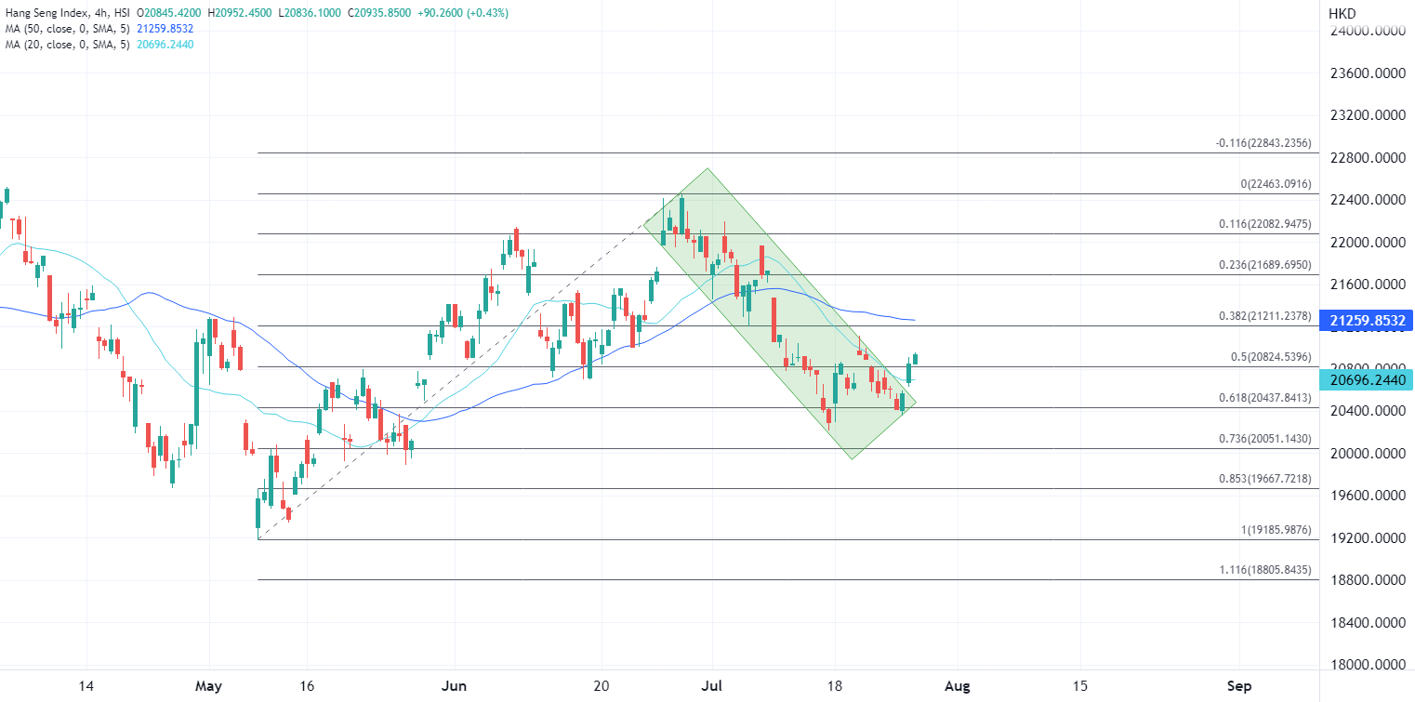Select the -0.116(22843.2356) Fibonacci label
This screenshot has height=702, width=1415.
coord(1263,143)
